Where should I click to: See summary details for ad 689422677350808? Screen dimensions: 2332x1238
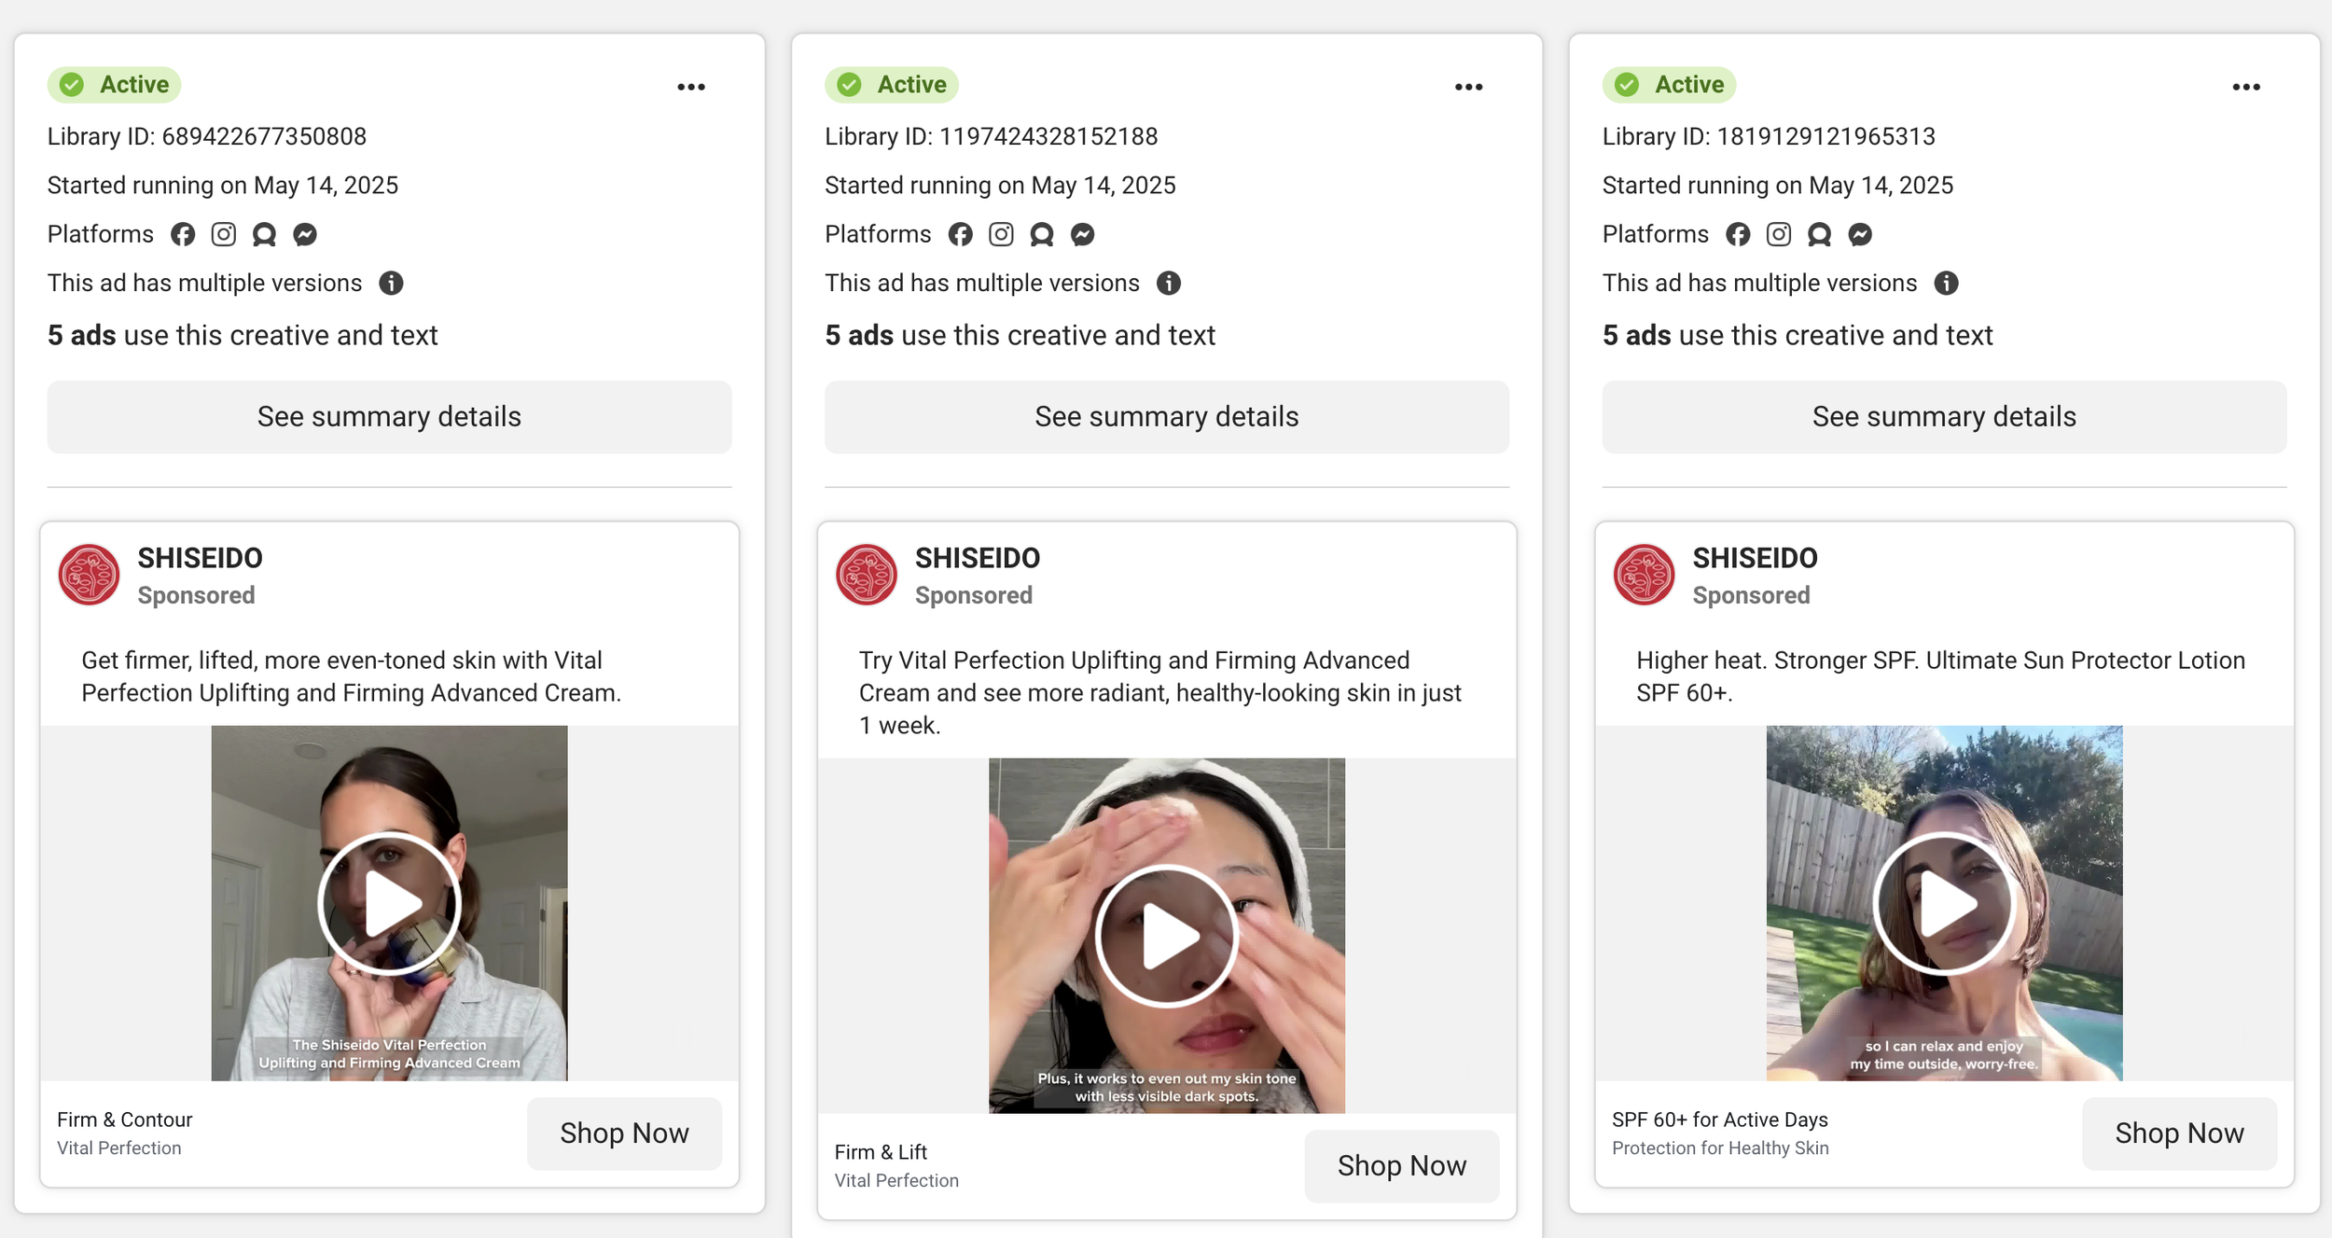click(389, 416)
